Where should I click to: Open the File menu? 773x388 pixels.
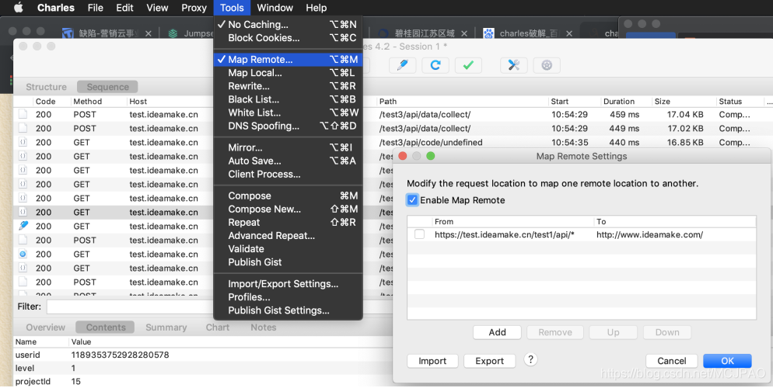[95, 8]
